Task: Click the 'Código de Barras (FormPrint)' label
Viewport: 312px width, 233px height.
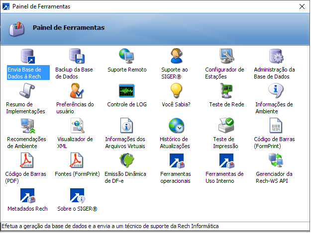Action: (x=275, y=143)
